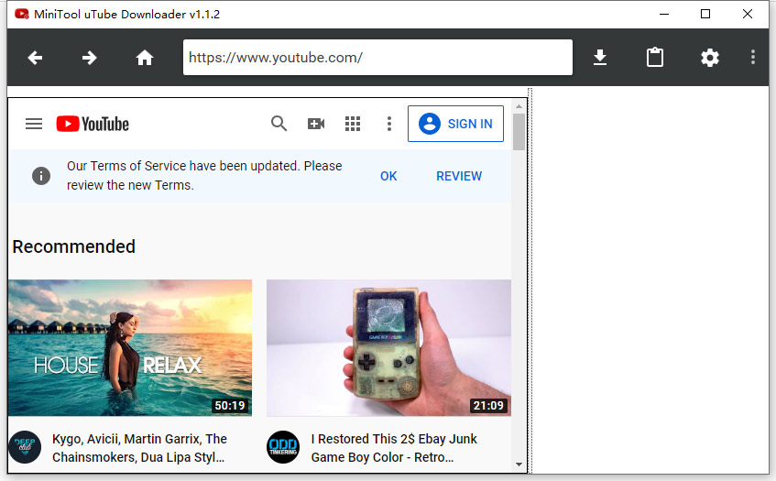776x481 pixels.
Task: Open the clipboard paste icon
Action: pos(655,58)
